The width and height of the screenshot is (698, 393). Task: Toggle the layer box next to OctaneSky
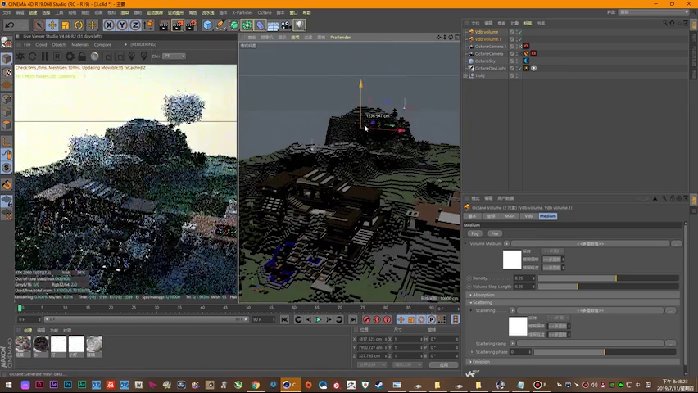point(513,61)
